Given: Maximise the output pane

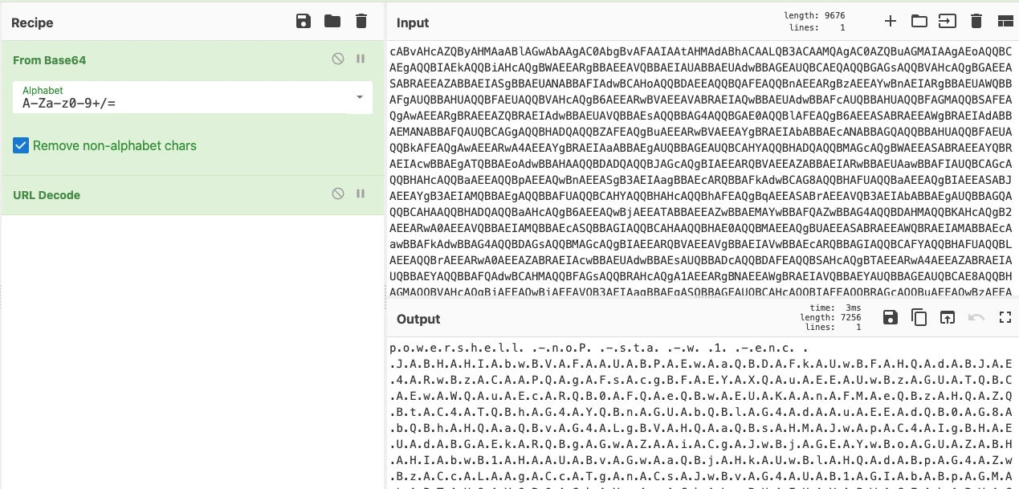Looking at the screenshot, I should 1005,317.
